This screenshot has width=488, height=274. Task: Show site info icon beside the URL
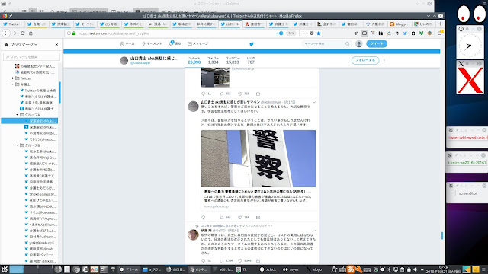pos(69,33)
